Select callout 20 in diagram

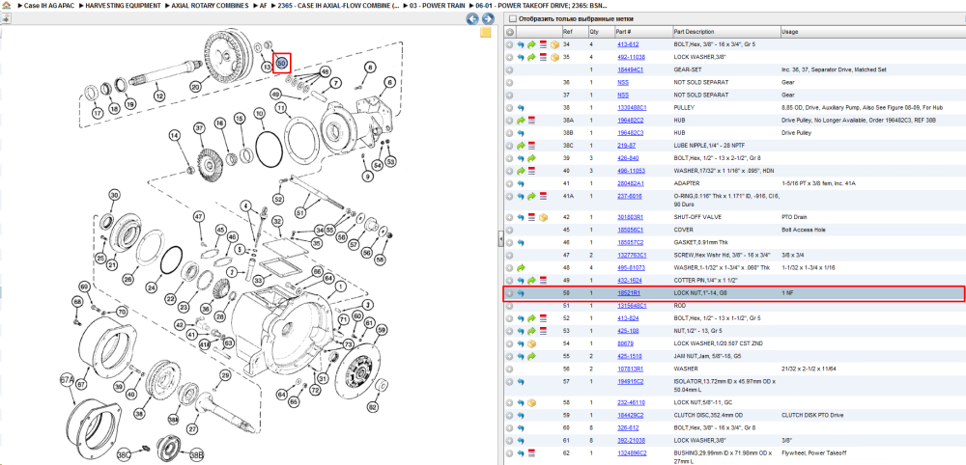[196, 88]
